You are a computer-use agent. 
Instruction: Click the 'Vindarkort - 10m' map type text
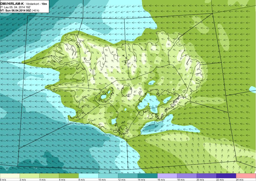click(x=37, y=4)
